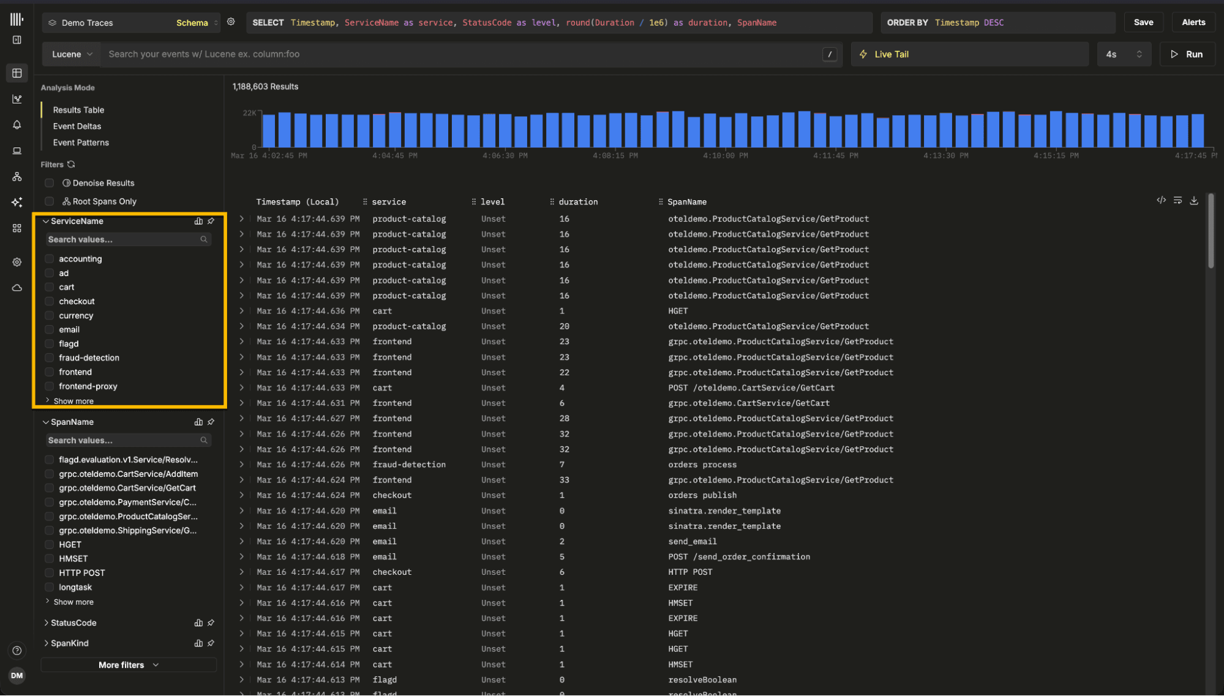The image size is (1224, 696).
Task: Click the SQL code view icon above the table
Action: coord(1161,200)
